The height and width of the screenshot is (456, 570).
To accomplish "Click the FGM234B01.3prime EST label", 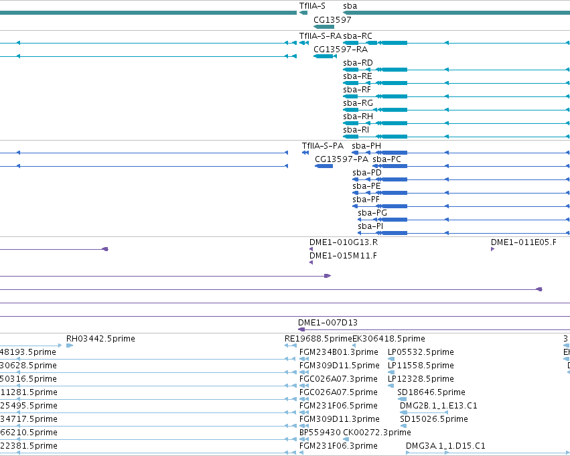I will (339, 352).
